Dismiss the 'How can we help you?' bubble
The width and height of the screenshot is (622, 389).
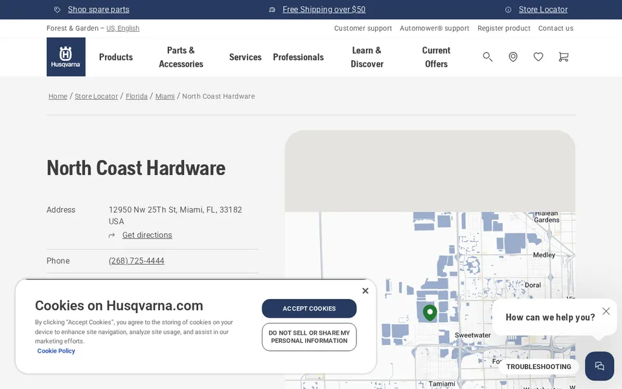[x=606, y=311]
